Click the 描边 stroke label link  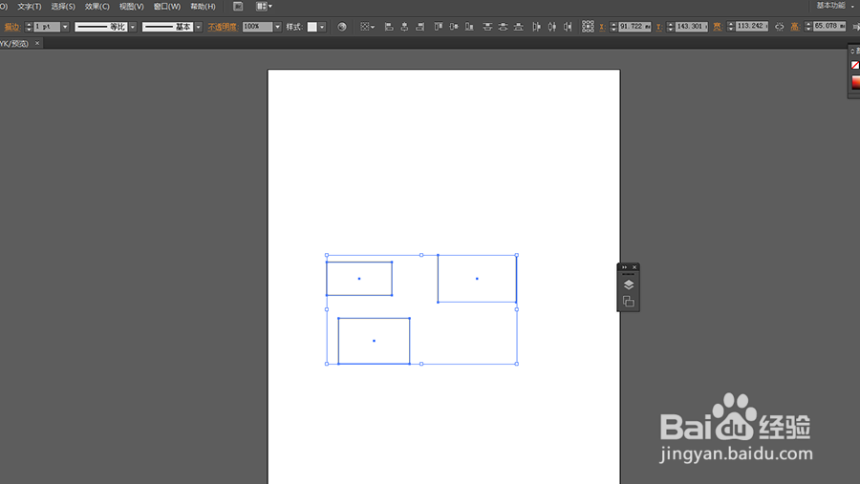click(x=11, y=27)
